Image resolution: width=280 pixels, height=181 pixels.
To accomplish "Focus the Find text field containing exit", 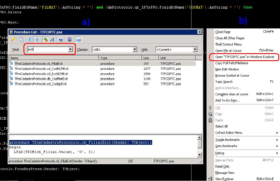I will click(48, 49).
